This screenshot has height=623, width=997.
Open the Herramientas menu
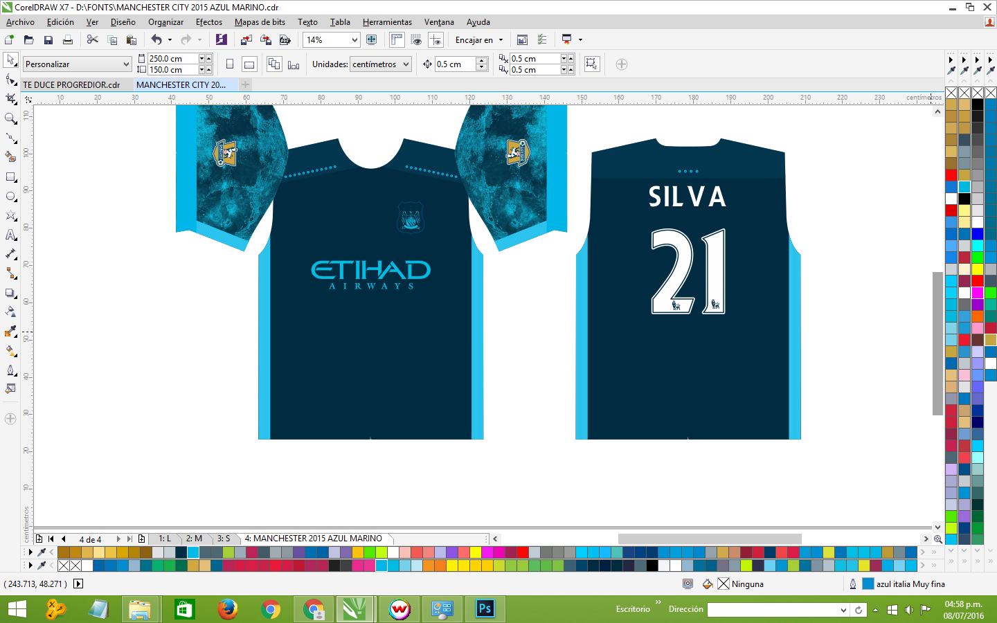(x=387, y=21)
